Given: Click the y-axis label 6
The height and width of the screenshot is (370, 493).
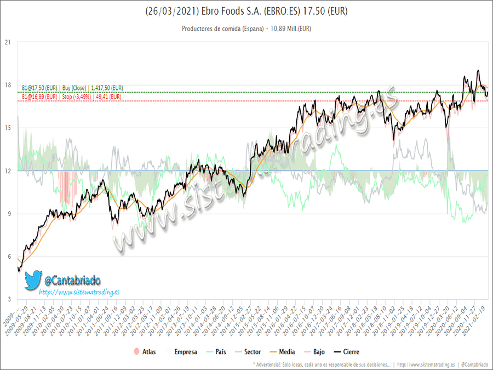Looking at the screenshot, I should (9, 257).
